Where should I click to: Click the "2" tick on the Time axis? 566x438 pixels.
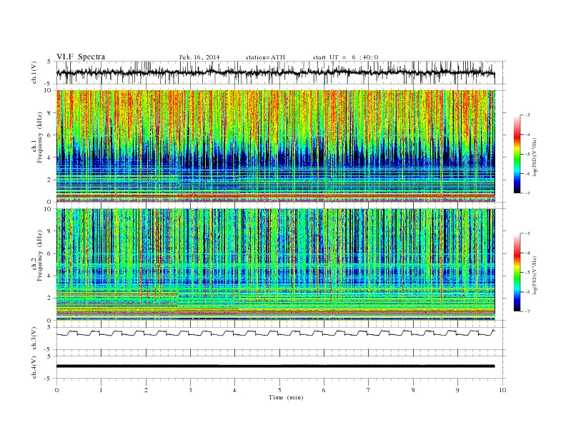(146, 390)
